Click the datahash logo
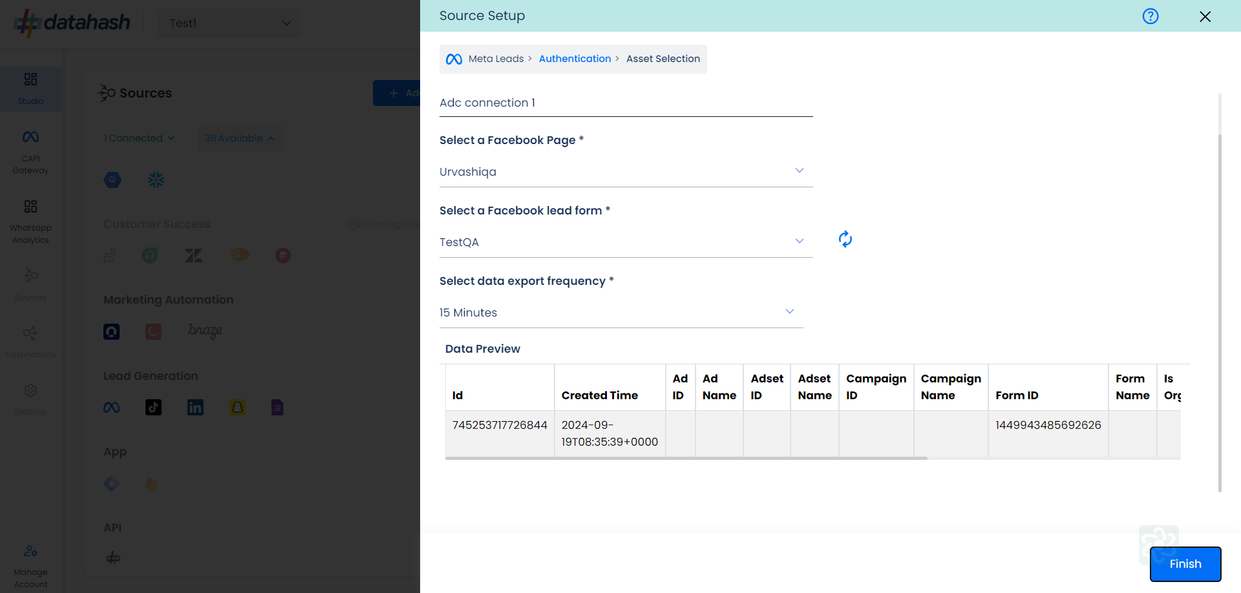Viewport: 1241px width, 593px height. pyautogui.click(x=72, y=23)
